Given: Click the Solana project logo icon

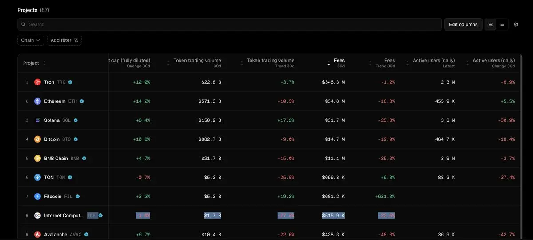Looking at the screenshot, I should [x=37, y=120].
